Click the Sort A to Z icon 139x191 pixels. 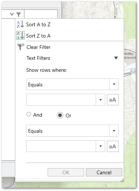click(20, 24)
